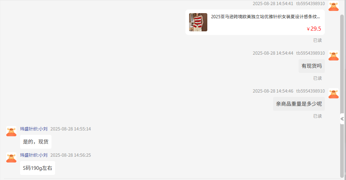The image size is (346, 180).
Task: Click buyer ID tb5954398910 at 14:54:41
Action: 311,4
